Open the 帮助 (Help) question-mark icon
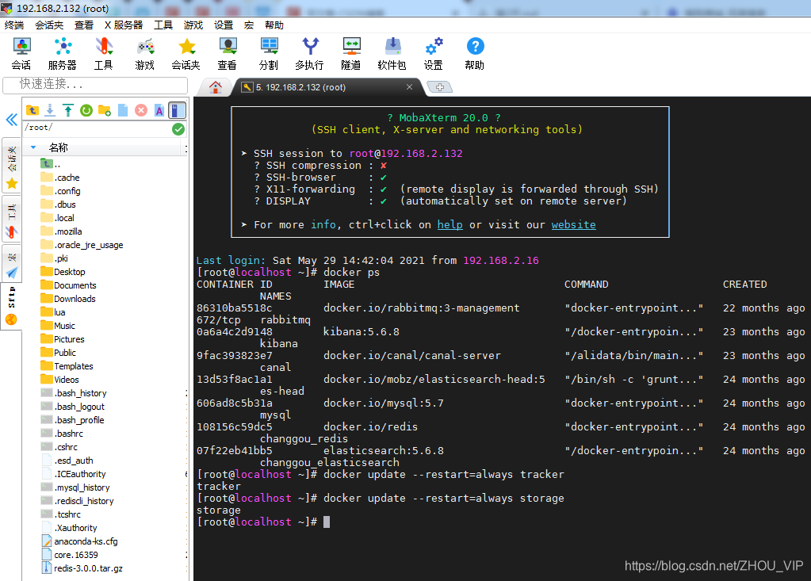811x581 pixels. [475, 54]
